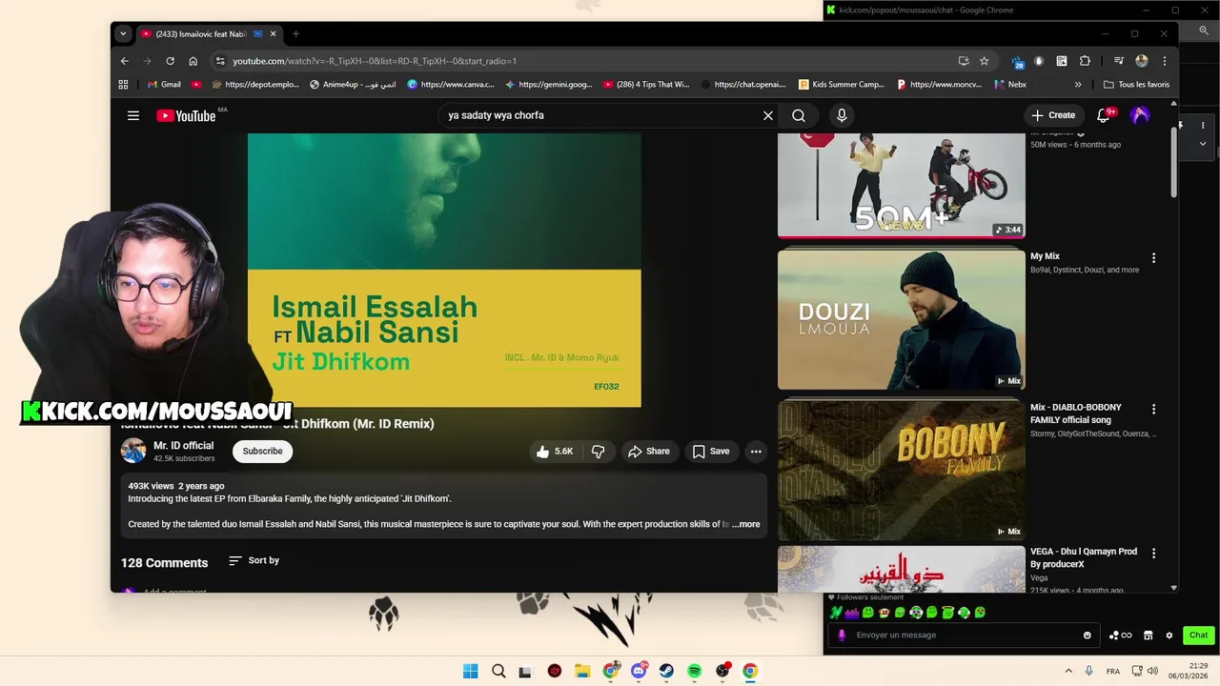Screen dimensions: 1220x686
Task: Open the DOUZI LMOUJA mix thumbnail
Action: click(x=901, y=319)
